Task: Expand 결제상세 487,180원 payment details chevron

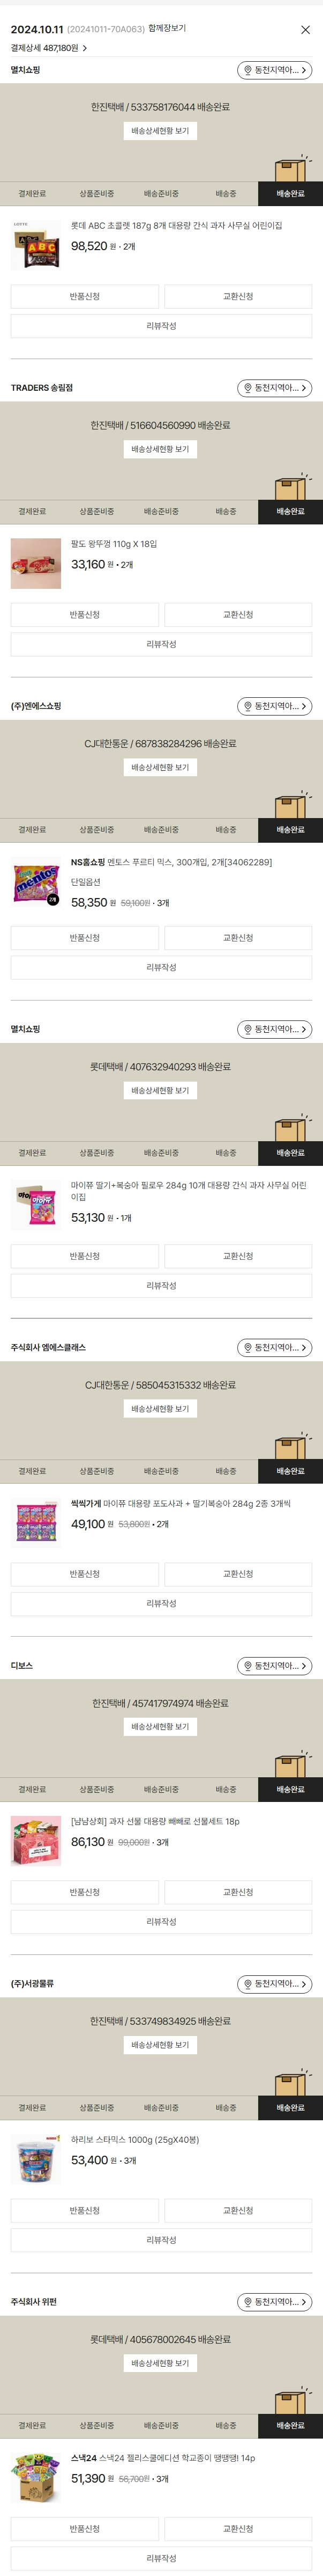Action: click(x=85, y=48)
